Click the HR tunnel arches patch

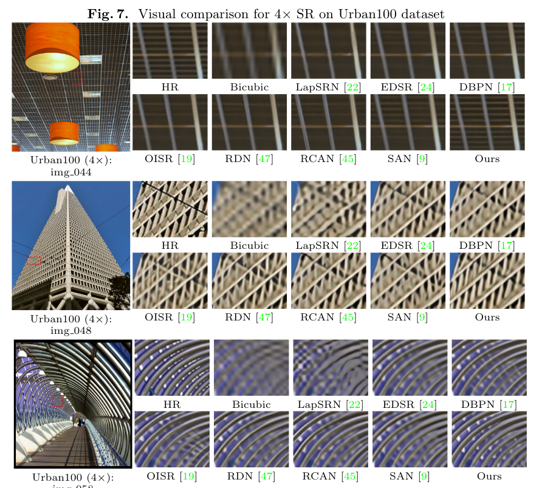click(172, 368)
